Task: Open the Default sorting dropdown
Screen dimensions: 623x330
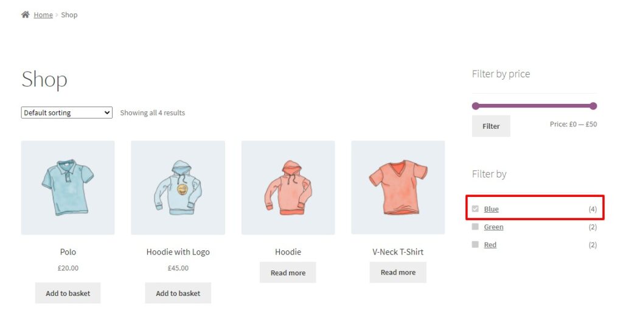Action: [x=66, y=112]
